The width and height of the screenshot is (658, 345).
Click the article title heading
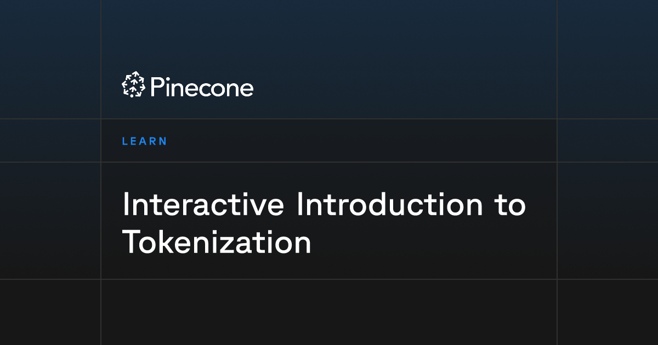pyautogui.click(x=324, y=223)
